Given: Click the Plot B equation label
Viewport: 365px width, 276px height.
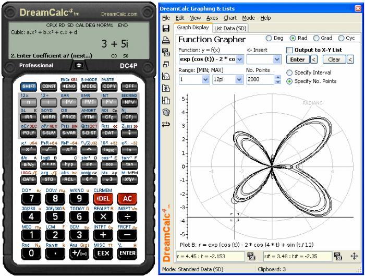Looking at the screenshot, I should [x=247, y=245].
